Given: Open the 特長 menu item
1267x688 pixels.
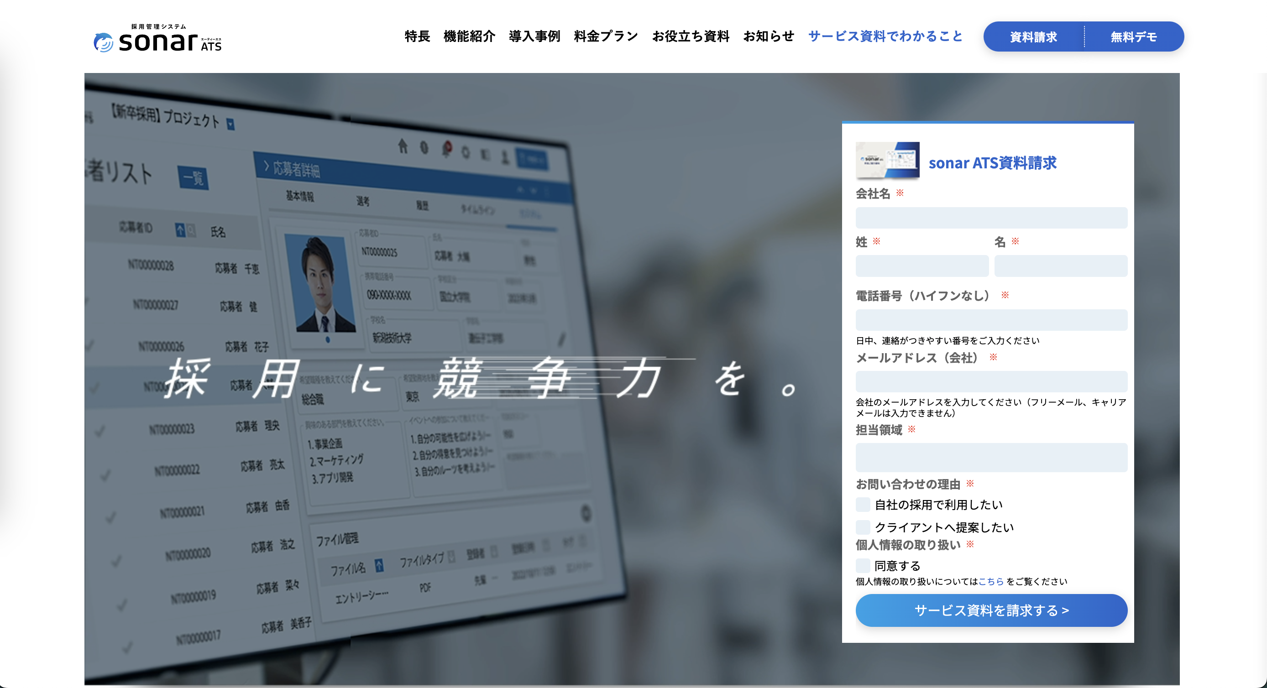Looking at the screenshot, I should click(x=417, y=36).
